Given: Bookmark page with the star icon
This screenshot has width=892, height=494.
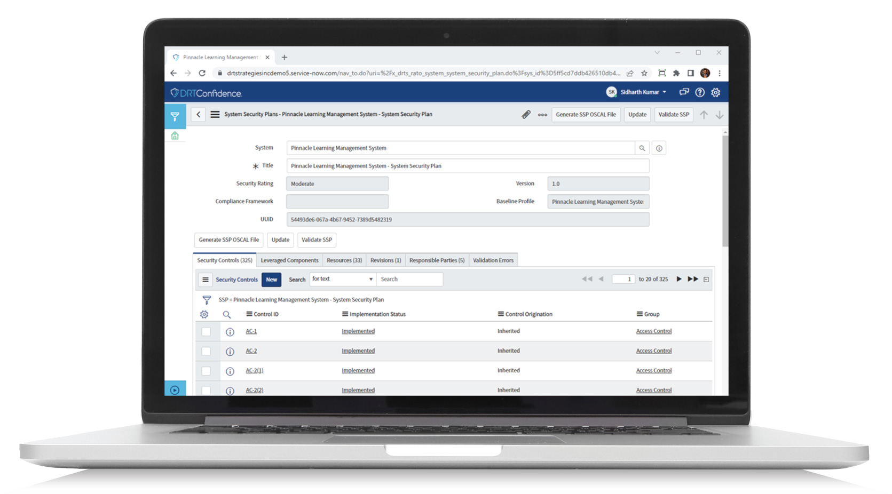Looking at the screenshot, I should point(644,73).
